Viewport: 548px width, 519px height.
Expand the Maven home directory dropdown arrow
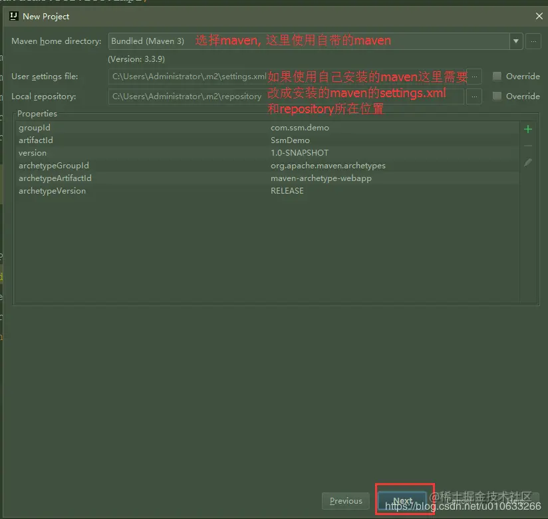516,41
